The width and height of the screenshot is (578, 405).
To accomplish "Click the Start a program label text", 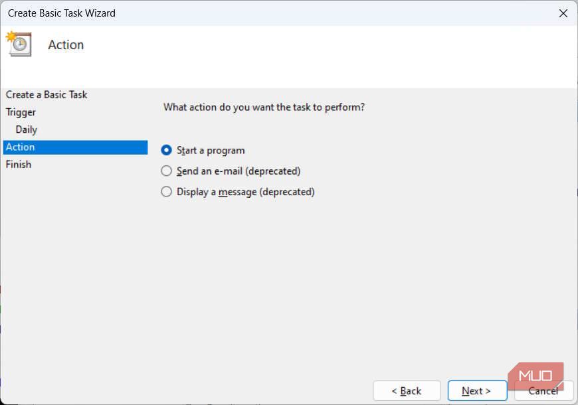I will point(210,150).
